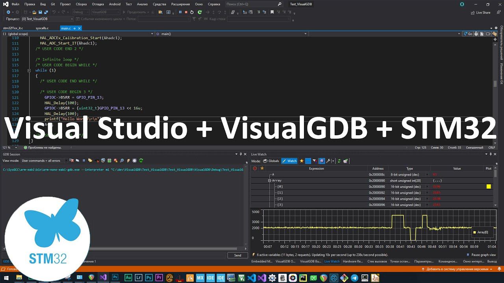The height and width of the screenshot is (283, 504).
Task: Click the Стек вызовов bottom tab
Action: pos(377,261)
